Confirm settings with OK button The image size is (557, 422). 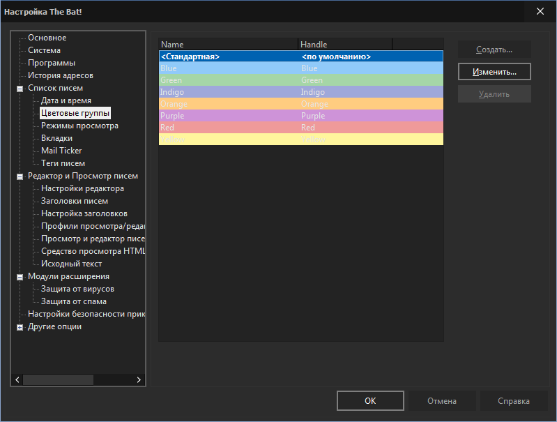pyautogui.click(x=370, y=401)
